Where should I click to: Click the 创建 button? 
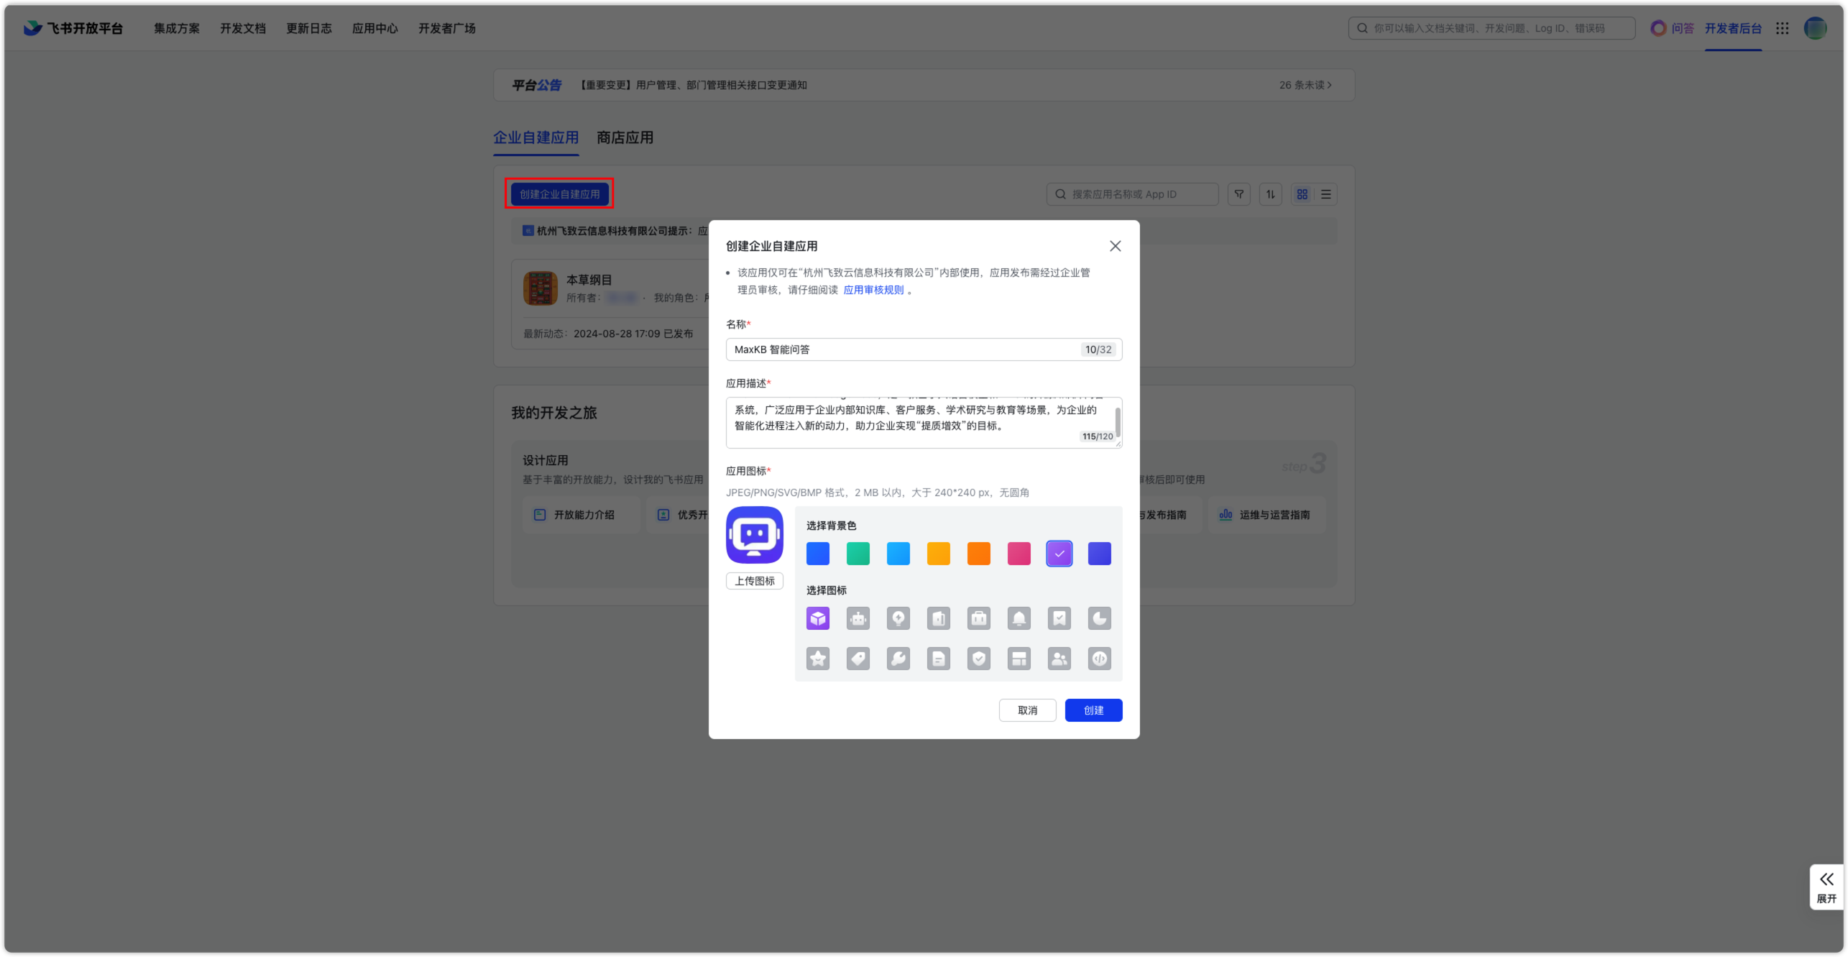[x=1093, y=710]
